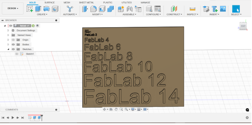This screenshot has width=252, height=125.
Task: Select the Shell tool icon
Action: tap(102, 9)
